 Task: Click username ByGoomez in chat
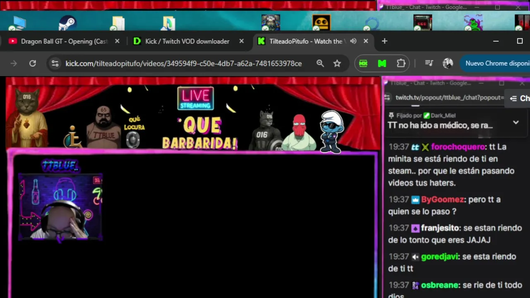(x=442, y=199)
